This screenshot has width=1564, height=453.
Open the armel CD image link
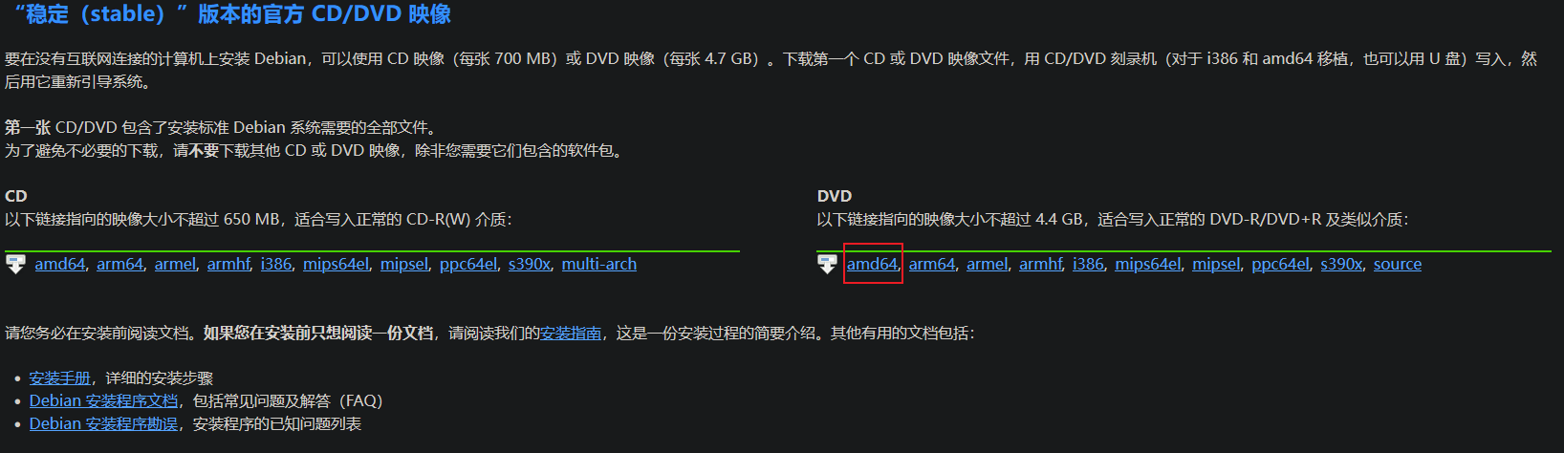pyautogui.click(x=175, y=265)
